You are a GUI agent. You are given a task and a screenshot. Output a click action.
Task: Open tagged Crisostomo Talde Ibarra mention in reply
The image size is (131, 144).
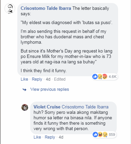pos(85,107)
